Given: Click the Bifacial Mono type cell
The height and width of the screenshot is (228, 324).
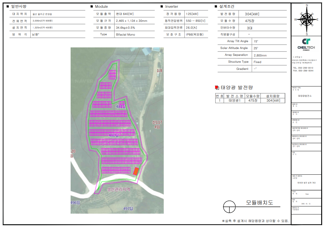Looking at the screenshot, I should click(125, 34).
